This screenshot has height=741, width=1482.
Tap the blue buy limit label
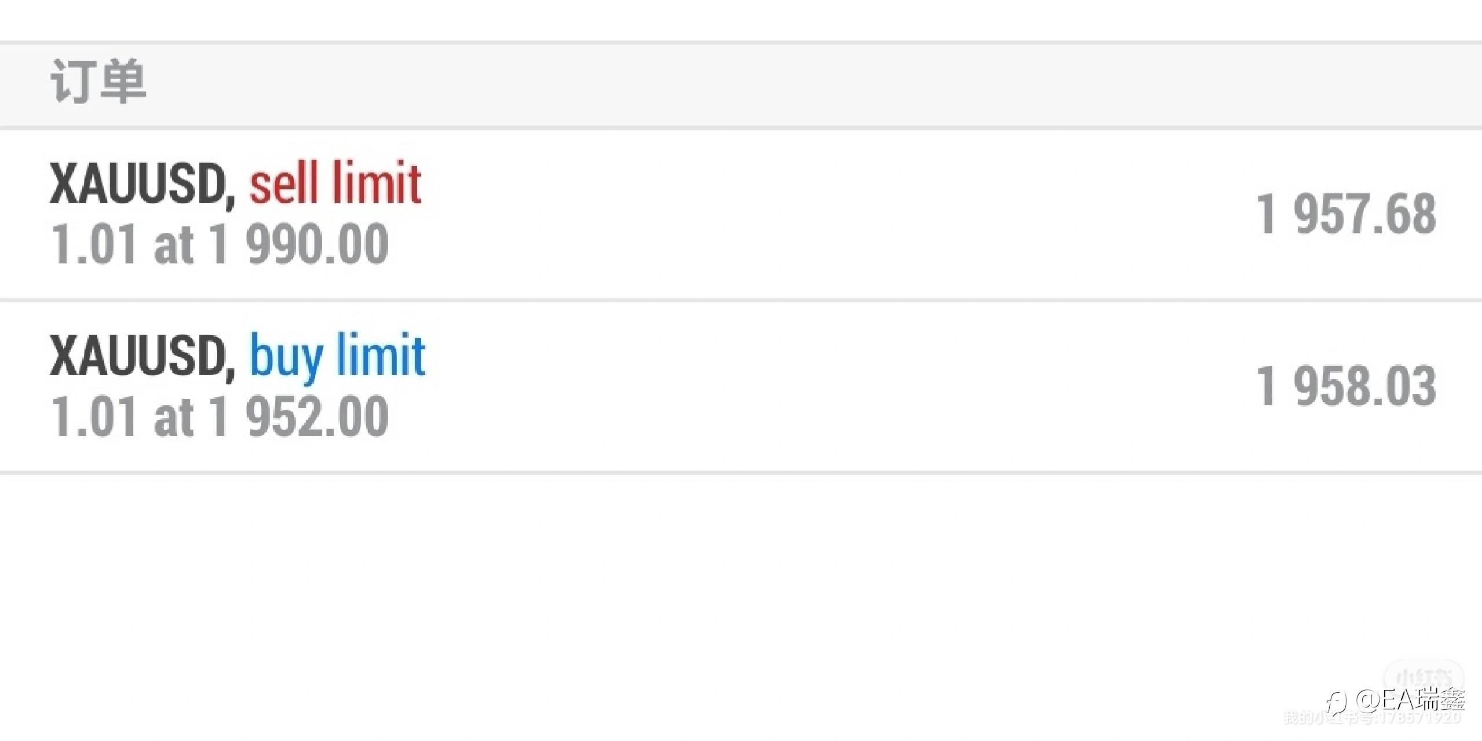(x=338, y=356)
